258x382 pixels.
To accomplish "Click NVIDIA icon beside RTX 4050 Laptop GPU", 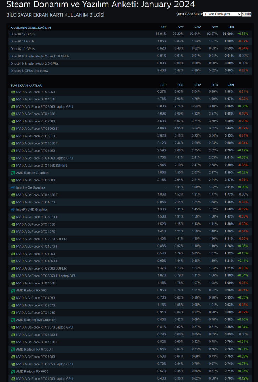I will tap(13, 379).
